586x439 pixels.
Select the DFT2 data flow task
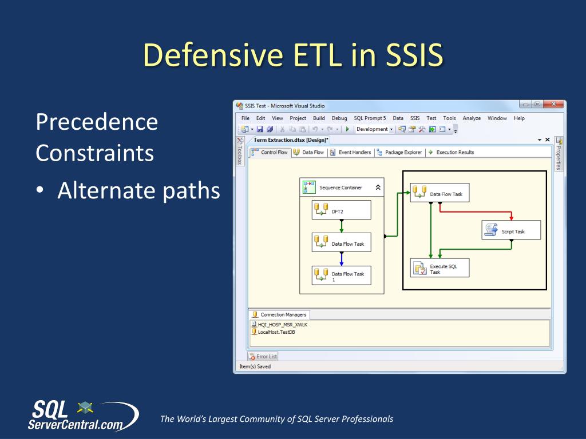tap(341, 210)
